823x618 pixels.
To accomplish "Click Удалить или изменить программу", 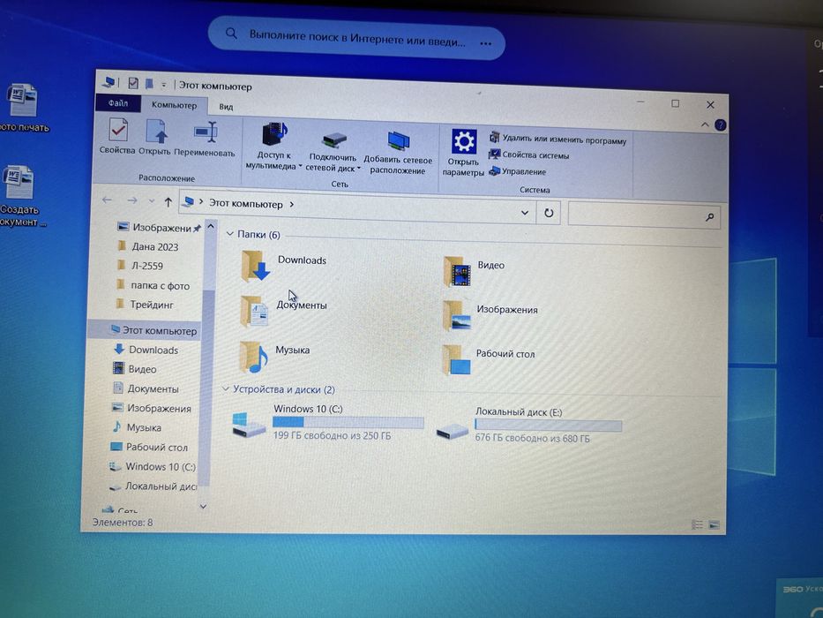I will click(557, 139).
